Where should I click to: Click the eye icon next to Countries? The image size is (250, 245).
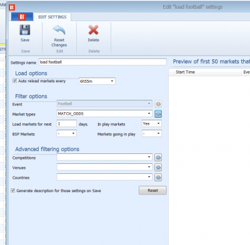coord(158,177)
